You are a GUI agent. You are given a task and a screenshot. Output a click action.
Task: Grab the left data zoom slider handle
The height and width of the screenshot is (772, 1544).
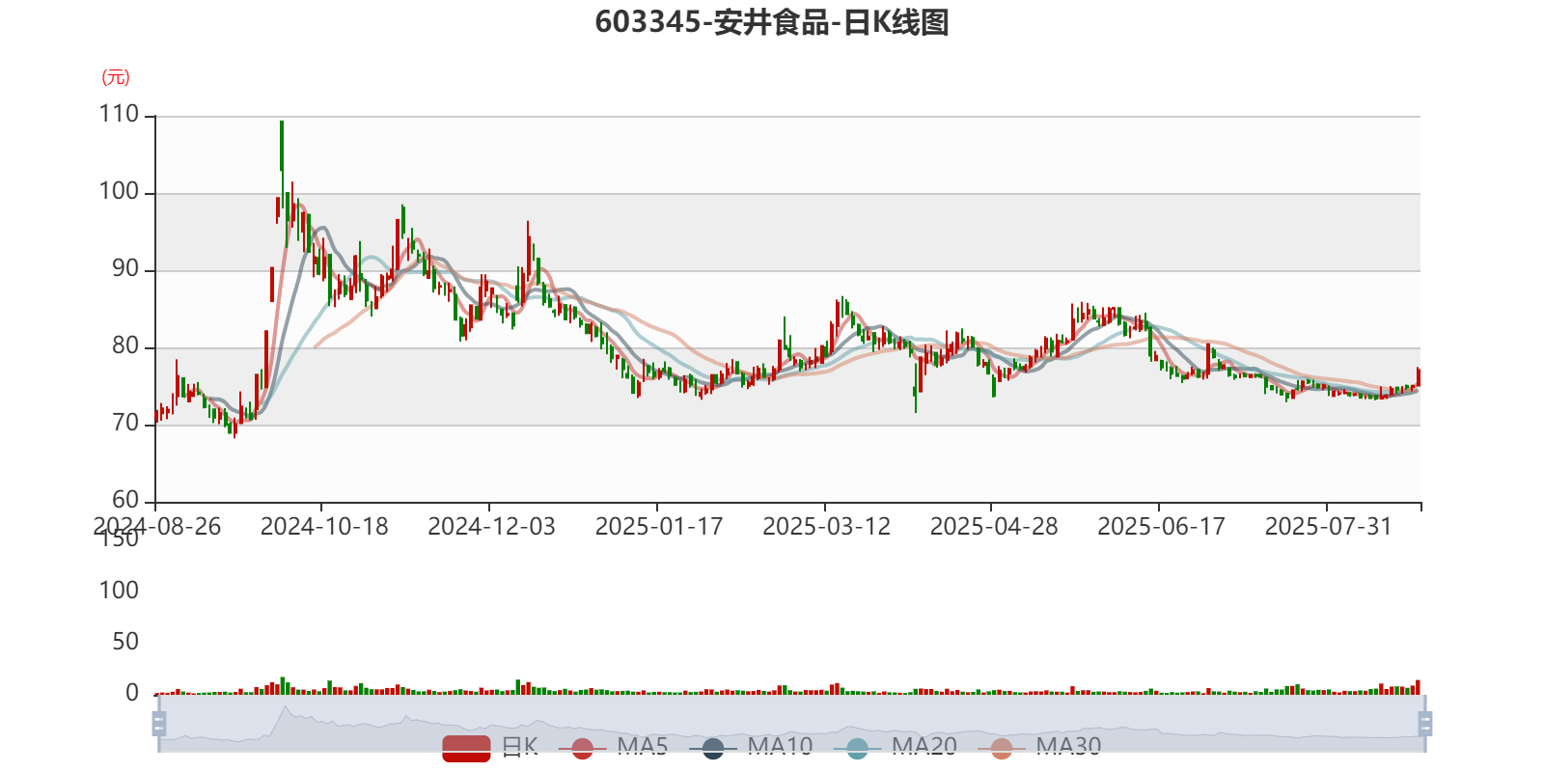[x=159, y=724]
